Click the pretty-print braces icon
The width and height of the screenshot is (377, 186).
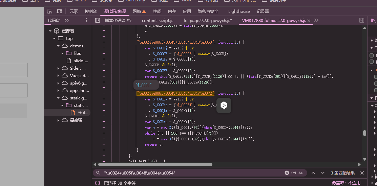click(97, 183)
